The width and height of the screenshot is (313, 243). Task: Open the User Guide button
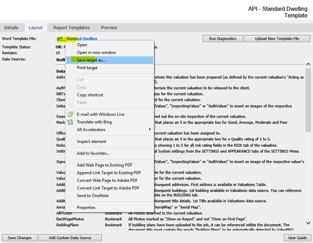(297, 238)
